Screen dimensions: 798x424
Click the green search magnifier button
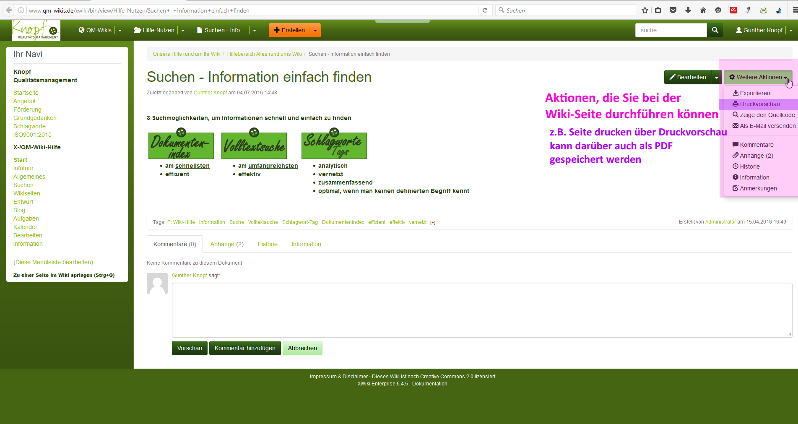click(x=715, y=30)
